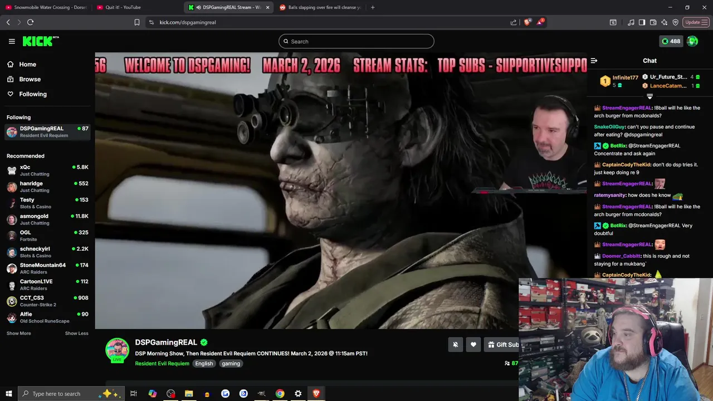Click the Update browser menu button
Image resolution: width=713 pixels, height=401 pixels.
point(696,22)
